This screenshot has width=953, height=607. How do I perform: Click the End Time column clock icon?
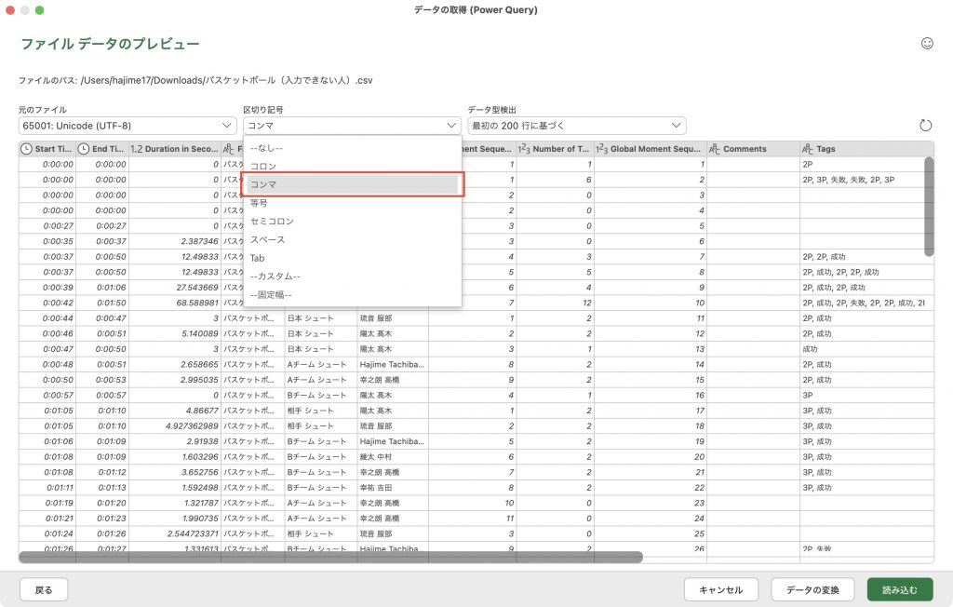tap(84, 149)
